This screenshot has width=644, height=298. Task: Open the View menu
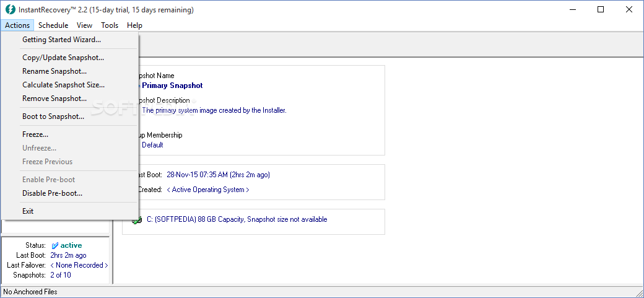coord(84,25)
